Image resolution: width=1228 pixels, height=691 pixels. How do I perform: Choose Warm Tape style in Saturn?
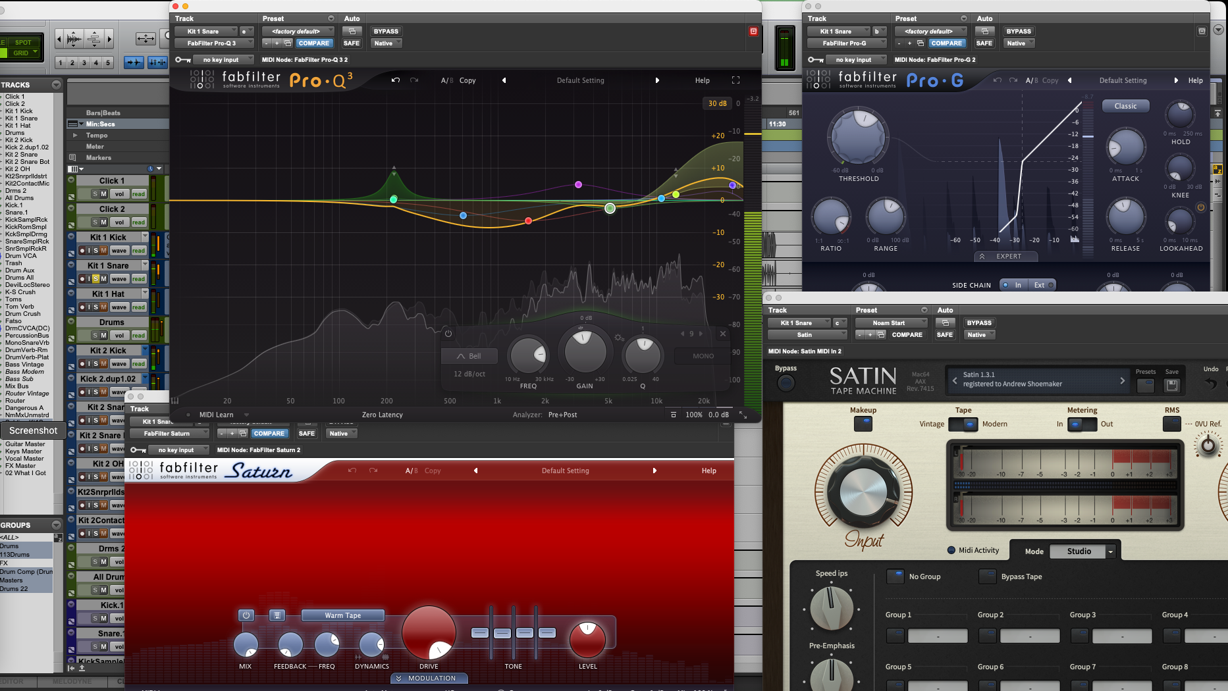pos(342,615)
